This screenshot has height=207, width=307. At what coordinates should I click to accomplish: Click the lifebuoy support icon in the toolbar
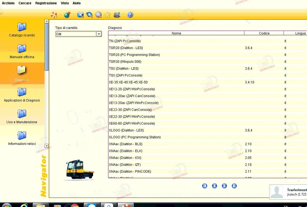coord(54,15)
